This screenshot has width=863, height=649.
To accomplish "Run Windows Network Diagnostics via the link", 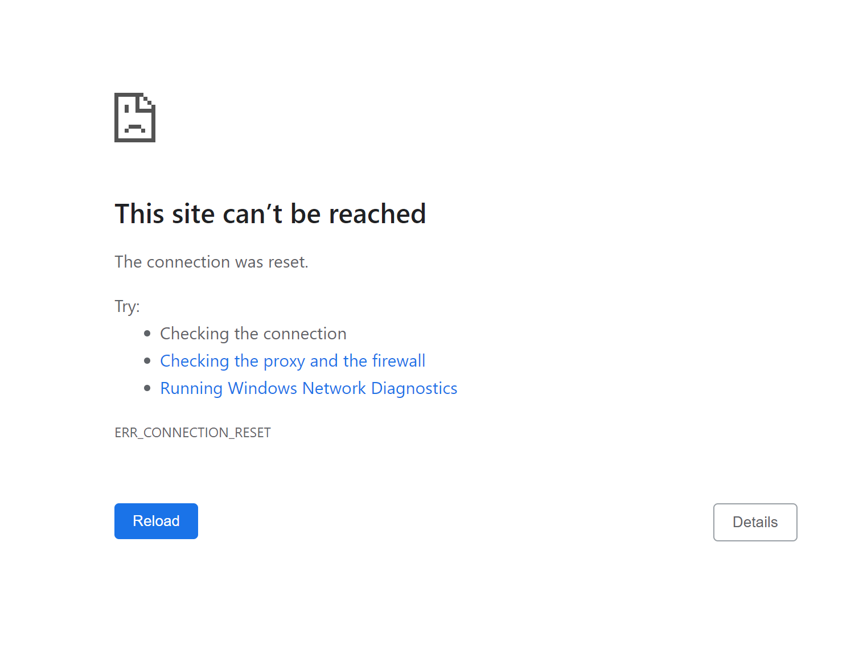I will tap(309, 388).
